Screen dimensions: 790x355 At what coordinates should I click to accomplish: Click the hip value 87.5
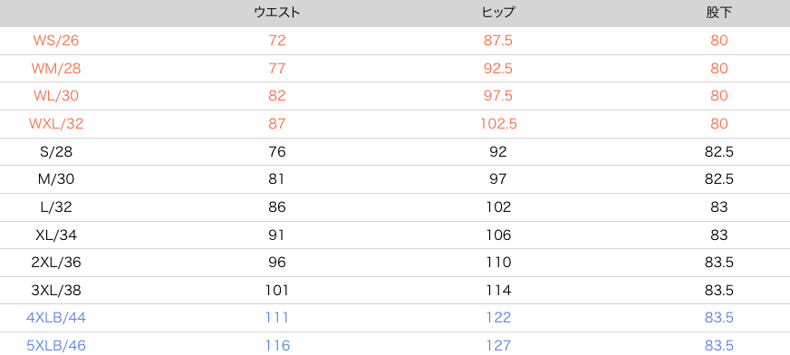pos(497,40)
